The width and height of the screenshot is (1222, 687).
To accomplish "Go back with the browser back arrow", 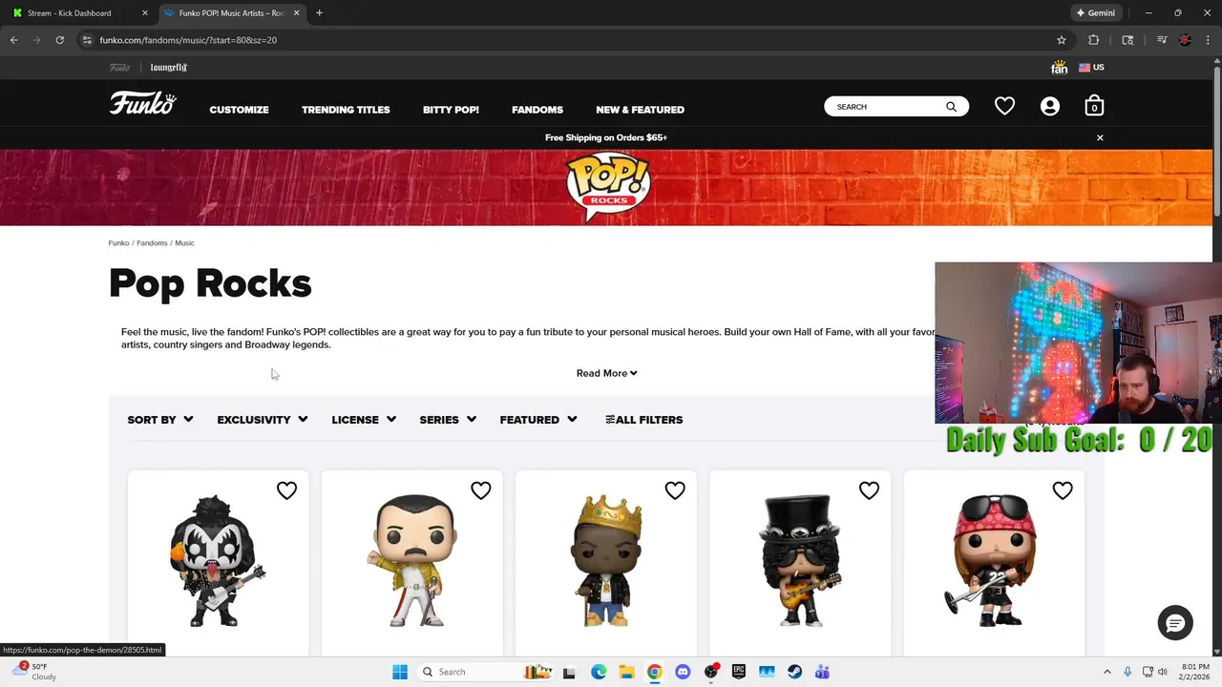I will [13, 40].
